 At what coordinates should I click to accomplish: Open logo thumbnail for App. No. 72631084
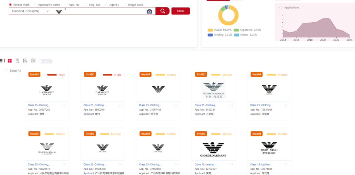(x=269, y=90)
